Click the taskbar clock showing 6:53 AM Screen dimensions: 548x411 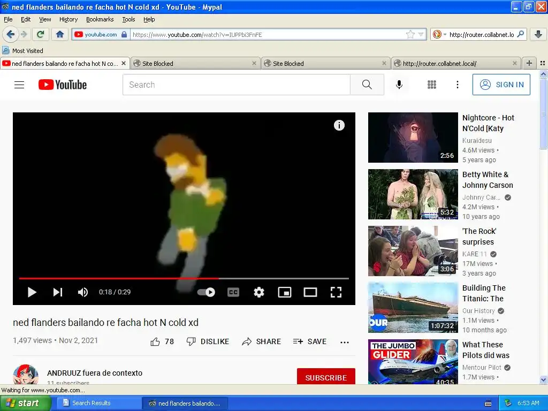(x=528, y=403)
